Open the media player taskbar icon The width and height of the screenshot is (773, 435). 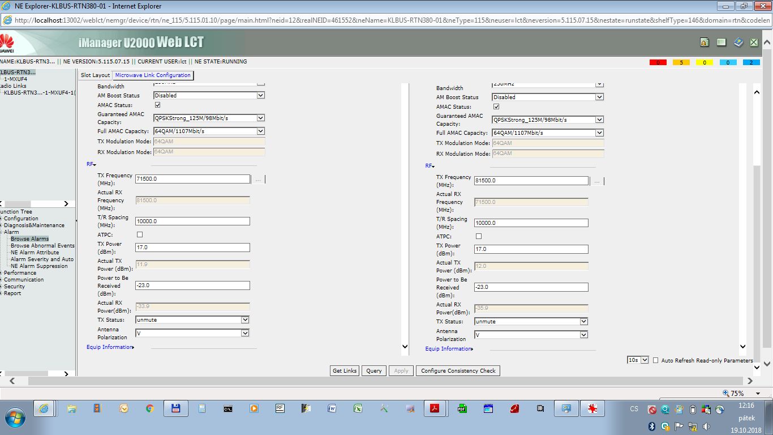coord(254,408)
